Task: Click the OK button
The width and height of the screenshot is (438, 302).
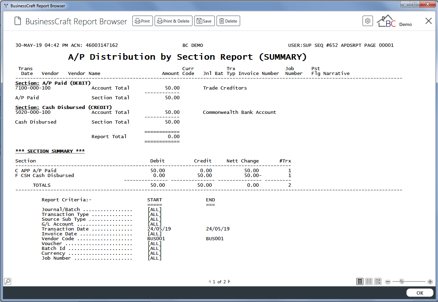Action: pyautogui.click(x=420, y=293)
